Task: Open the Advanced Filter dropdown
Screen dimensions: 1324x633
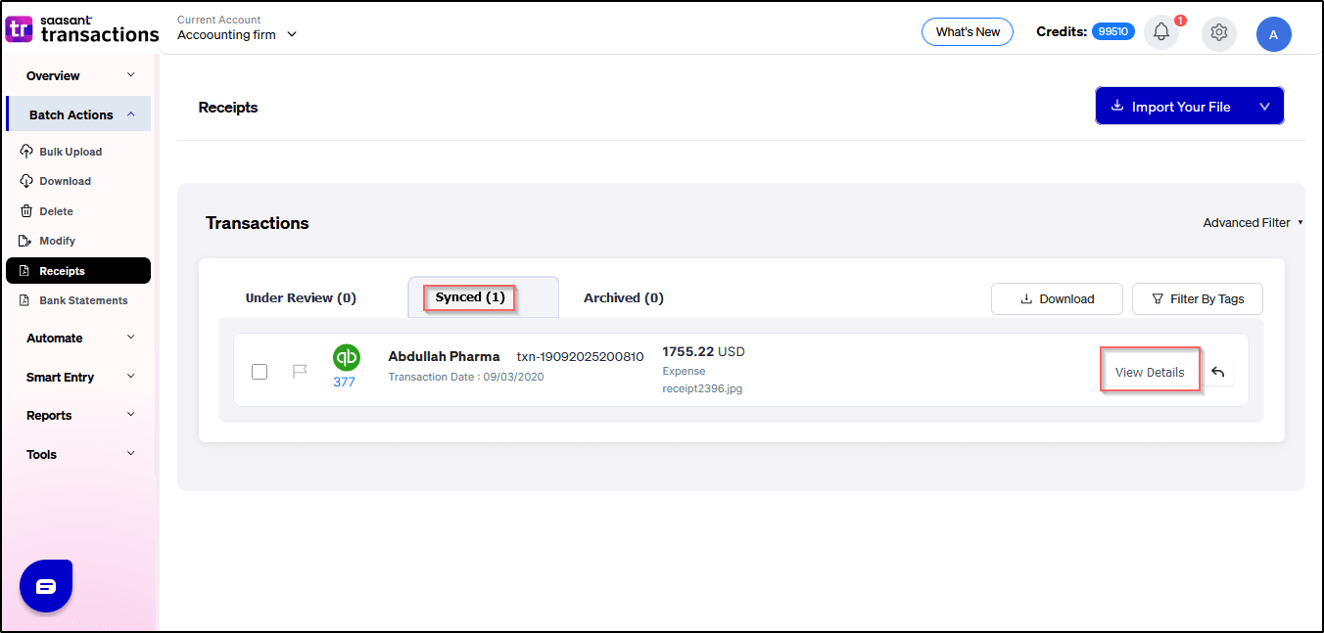Action: coord(1253,223)
